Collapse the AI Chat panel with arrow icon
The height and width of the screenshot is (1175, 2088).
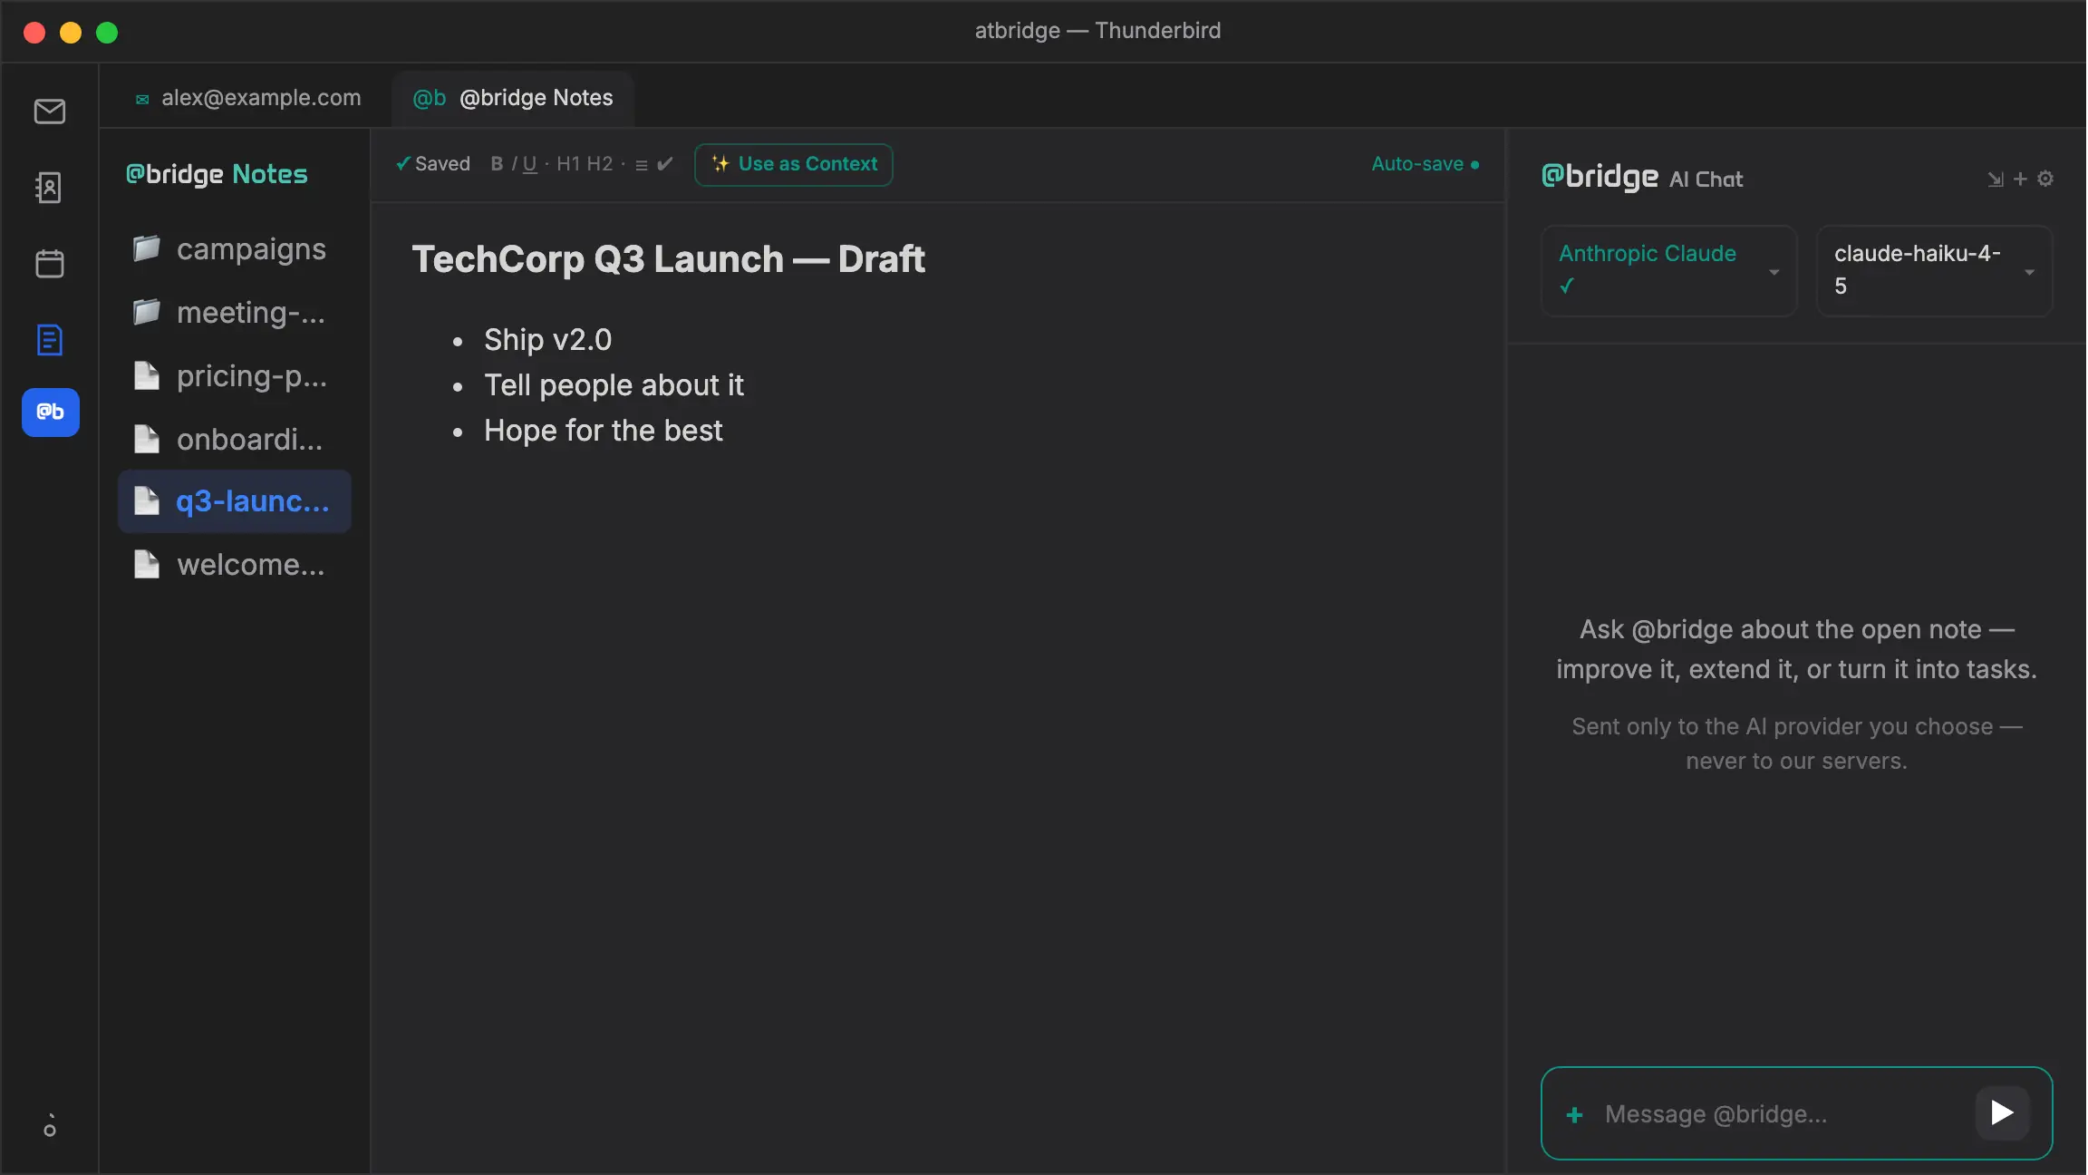[x=1995, y=180]
